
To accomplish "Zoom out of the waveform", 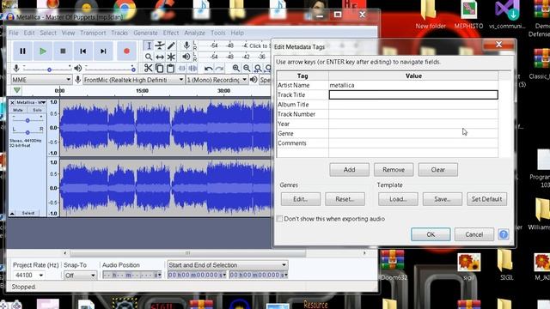I will pos(247,69).
